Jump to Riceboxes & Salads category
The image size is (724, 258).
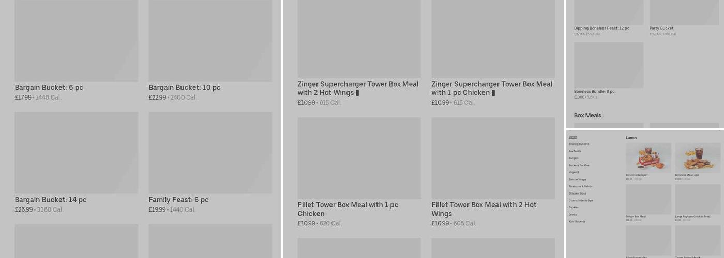click(x=580, y=187)
